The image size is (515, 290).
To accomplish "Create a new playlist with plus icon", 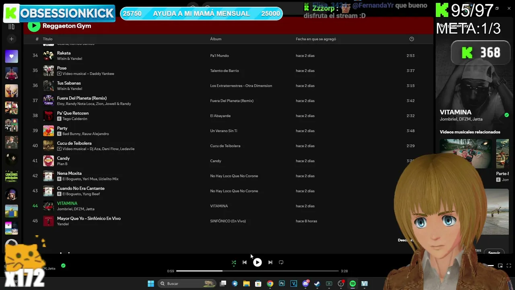I will tap(11, 39).
